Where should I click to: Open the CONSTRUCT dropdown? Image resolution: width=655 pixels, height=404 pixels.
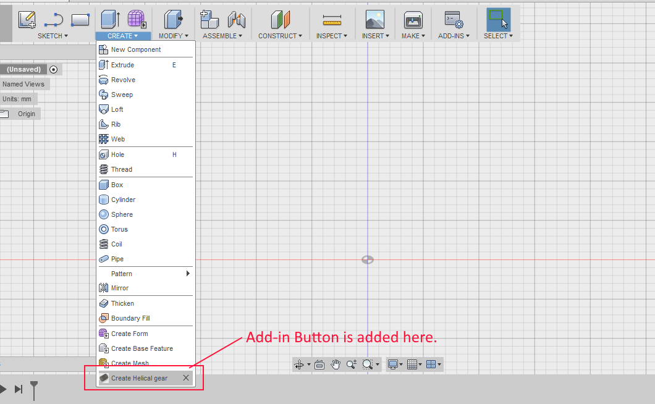pyautogui.click(x=281, y=36)
